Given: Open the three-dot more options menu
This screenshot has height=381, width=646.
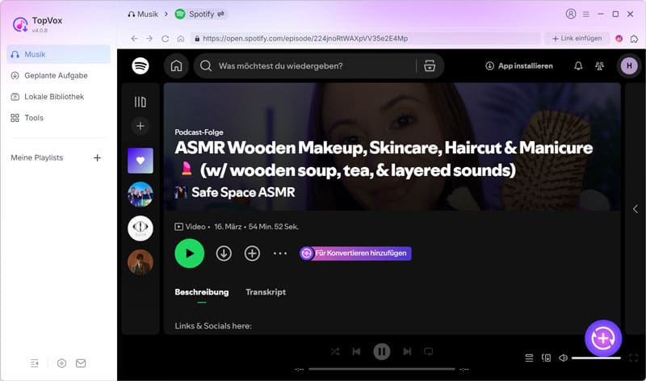Looking at the screenshot, I should coord(280,253).
